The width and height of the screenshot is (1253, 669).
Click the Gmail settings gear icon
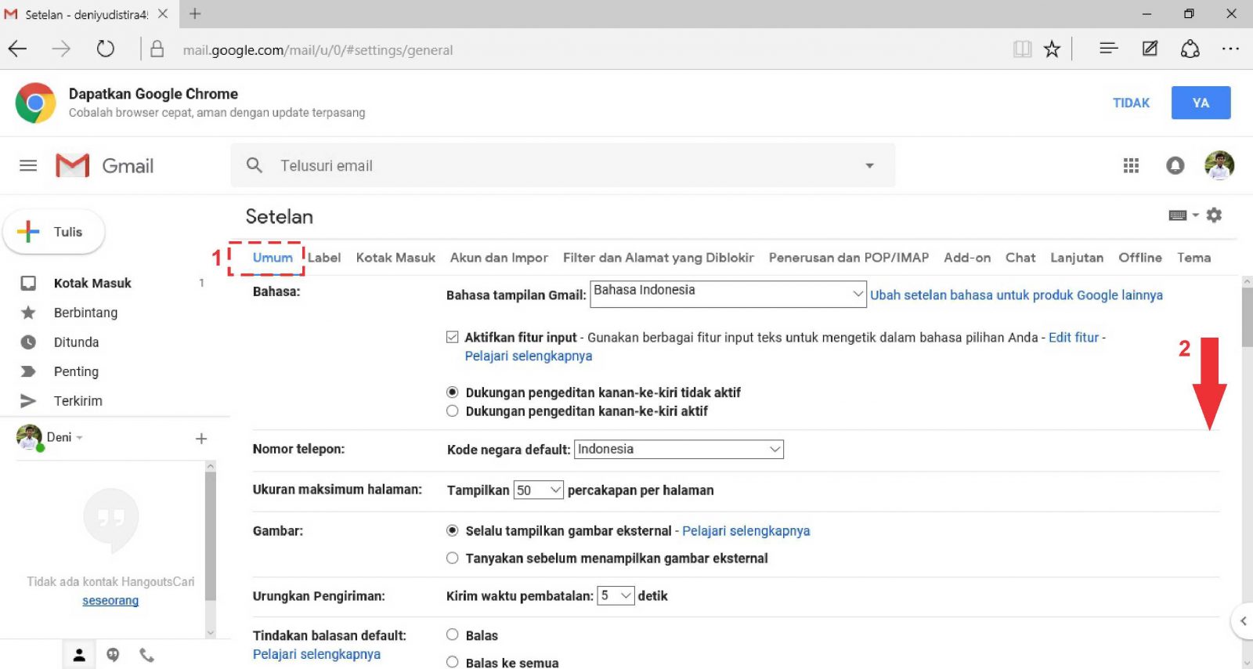tap(1214, 215)
